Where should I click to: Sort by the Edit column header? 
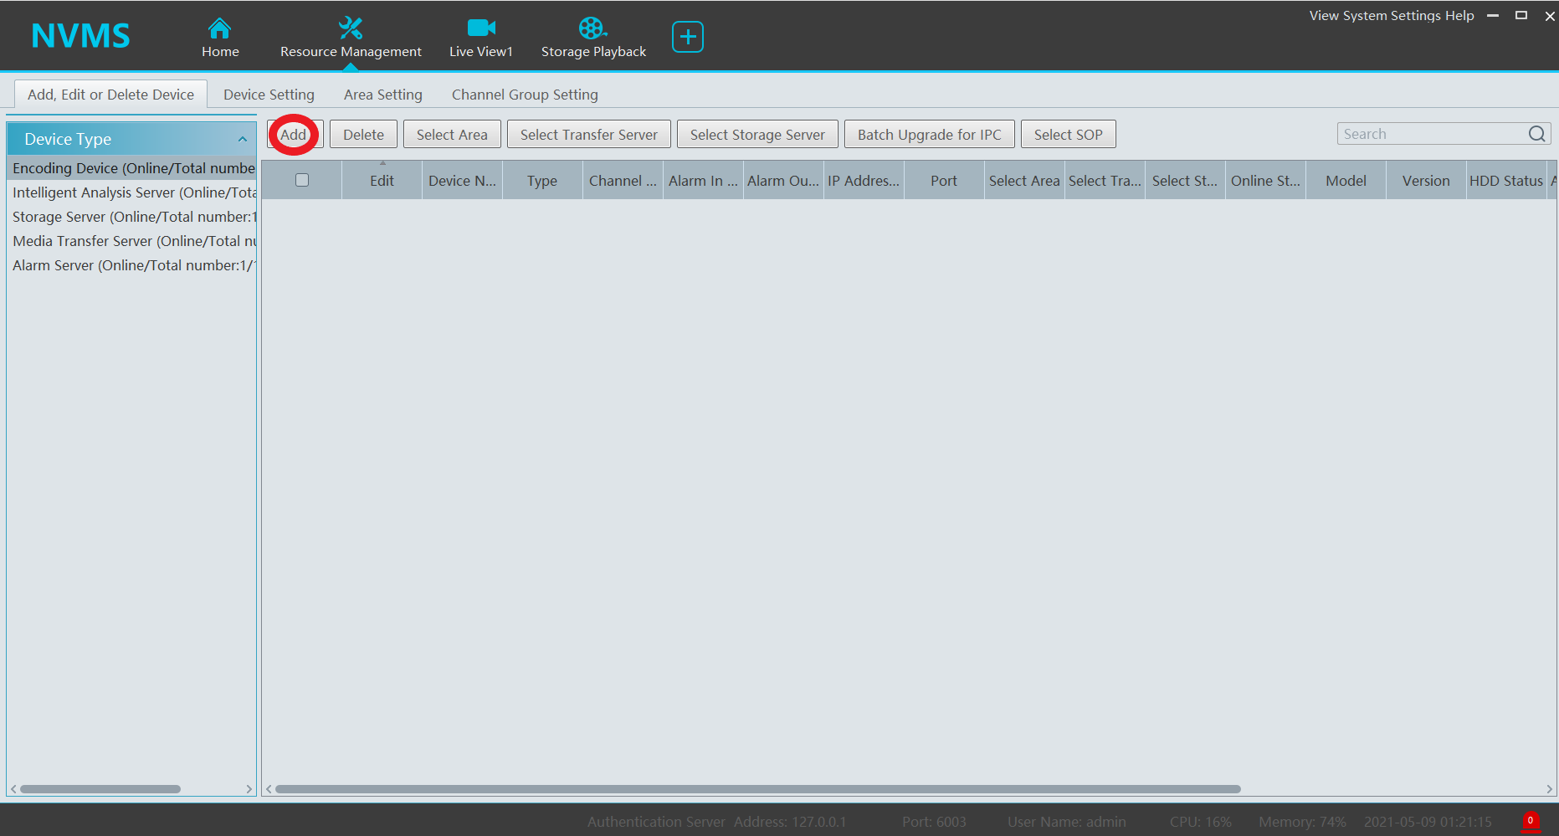click(x=382, y=181)
